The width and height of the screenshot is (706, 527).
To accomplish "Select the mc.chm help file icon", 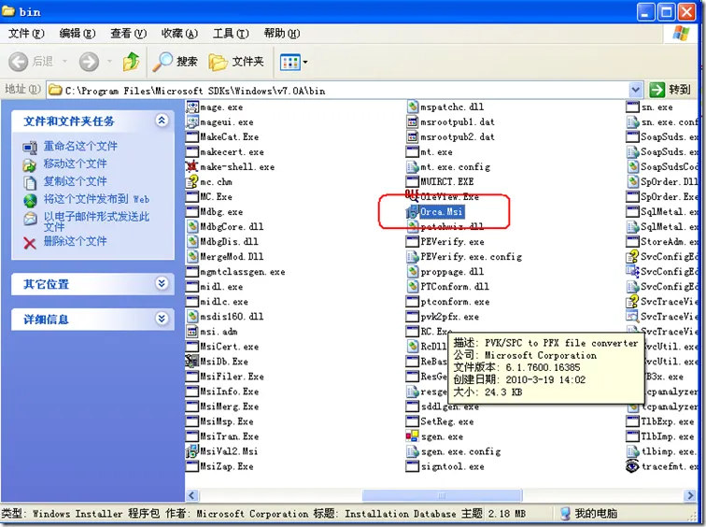I will [x=192, y=182].
